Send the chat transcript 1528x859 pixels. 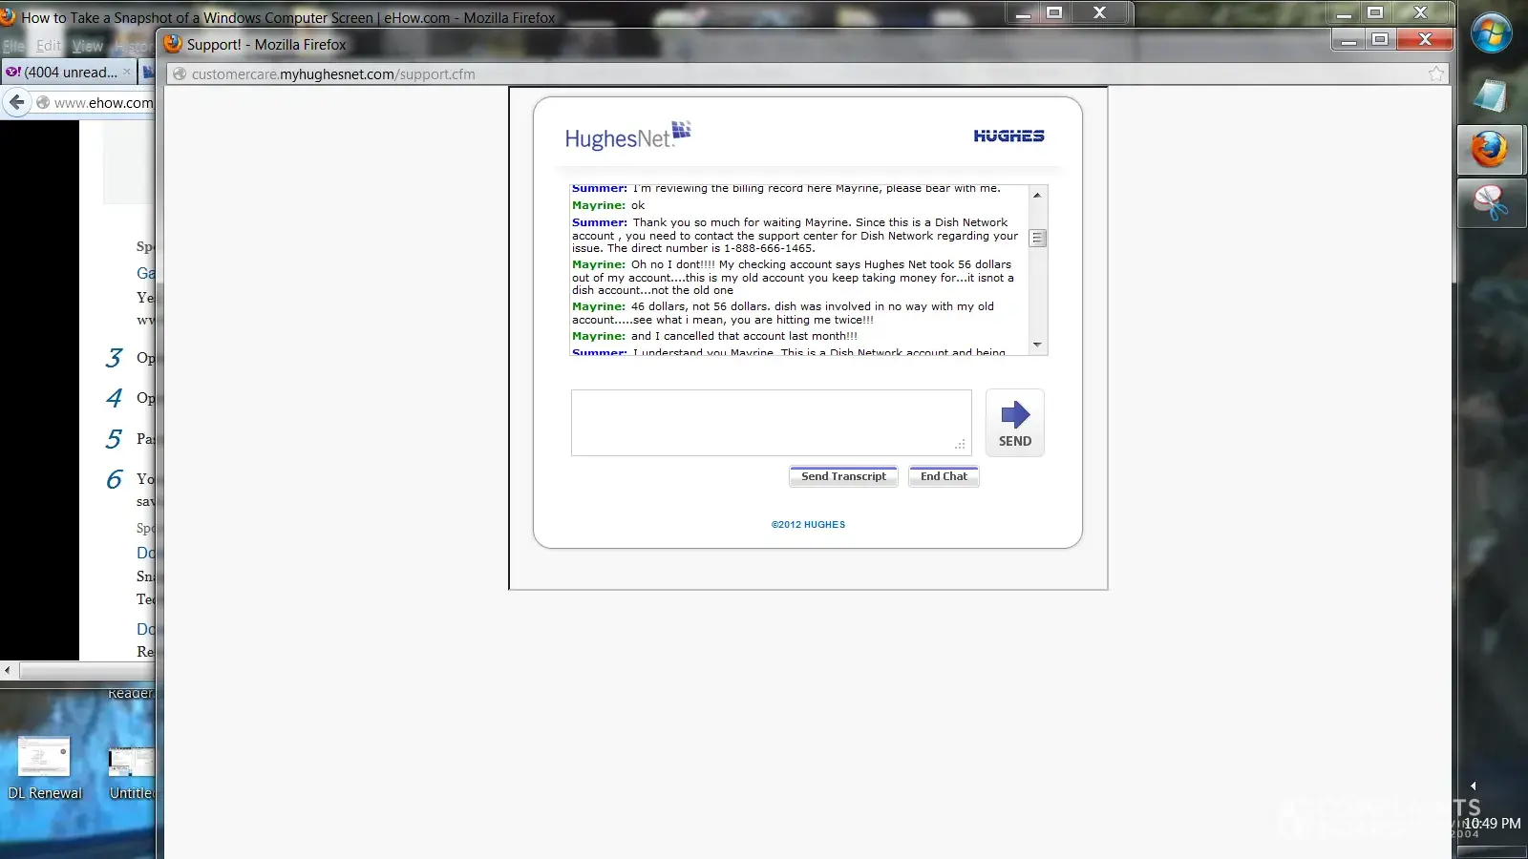pos(843,476)
